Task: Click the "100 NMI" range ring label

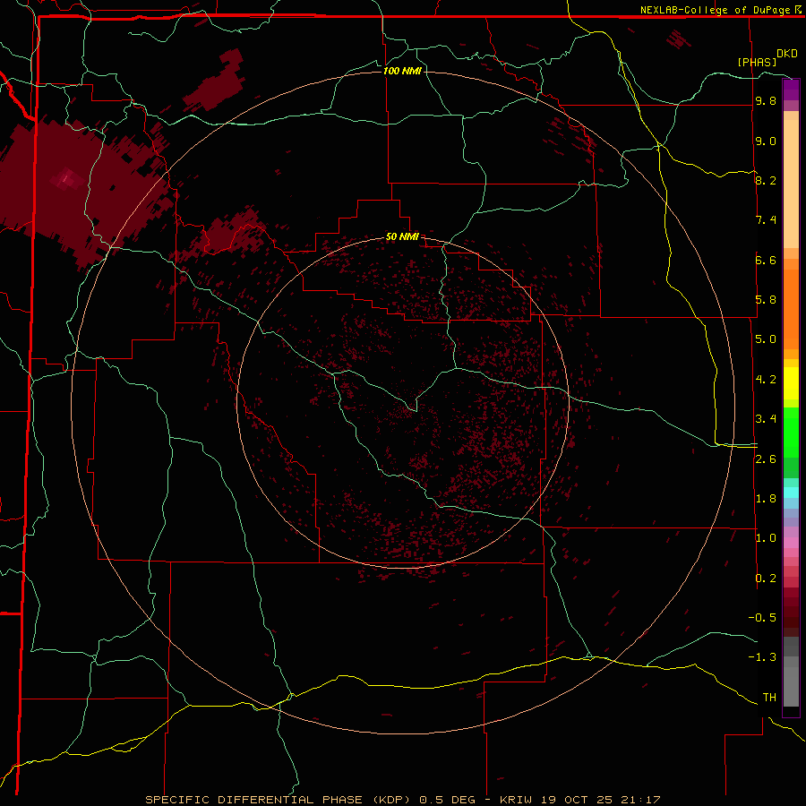Action: (x=402, y=71)
